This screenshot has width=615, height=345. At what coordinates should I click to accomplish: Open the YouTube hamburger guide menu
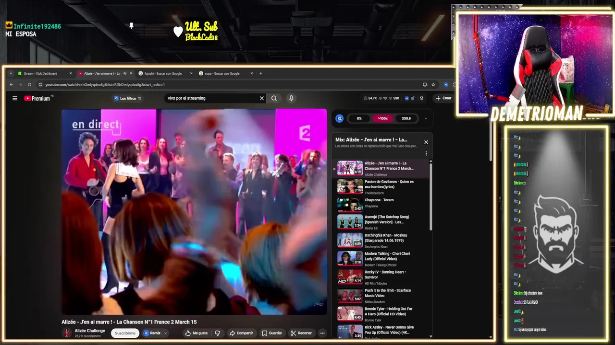click(15, 98)
